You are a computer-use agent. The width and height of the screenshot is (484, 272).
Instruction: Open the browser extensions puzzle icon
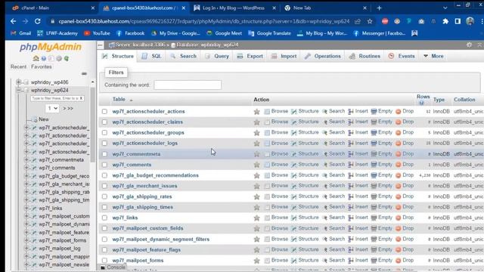pyautogui.click(x=445, y=21)
